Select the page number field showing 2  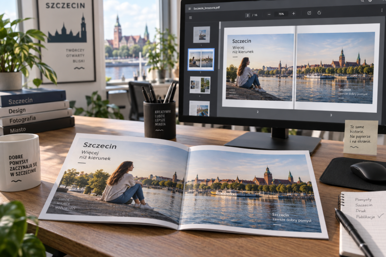[x=248, y=15]
